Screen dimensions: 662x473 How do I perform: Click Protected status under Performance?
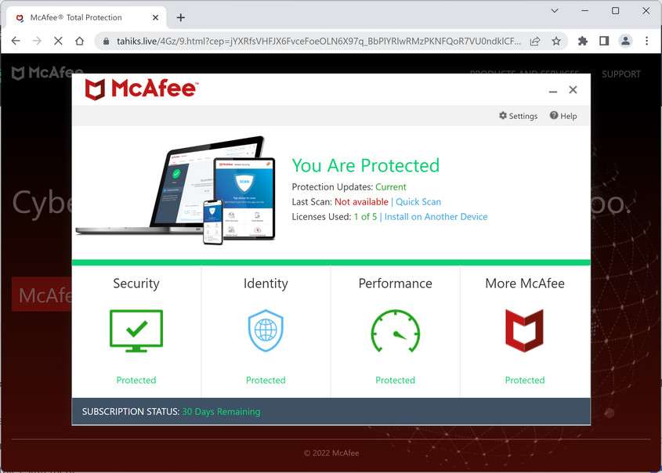(x=395, y=380)
